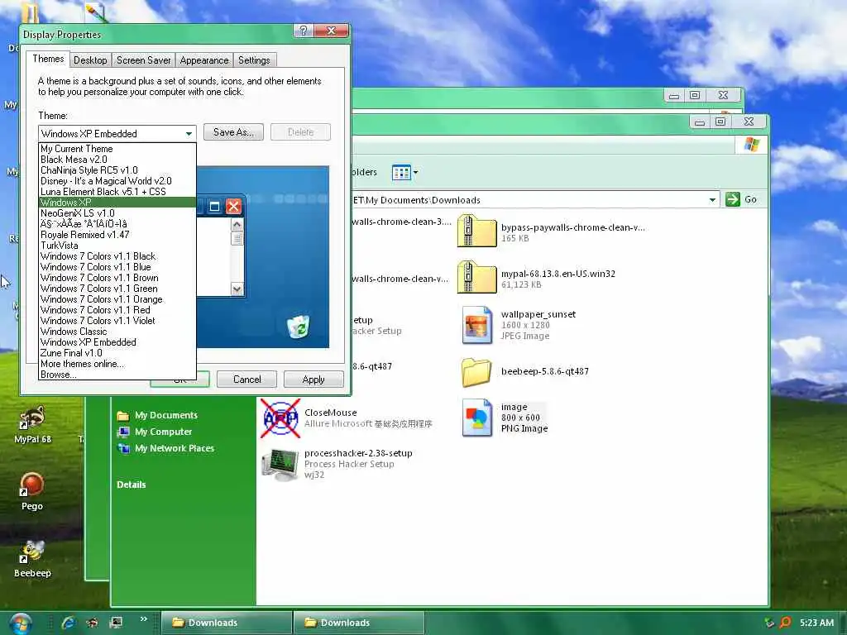Click the Save As... button
Viewport: 847px width, 635px height.
(233, 132)
